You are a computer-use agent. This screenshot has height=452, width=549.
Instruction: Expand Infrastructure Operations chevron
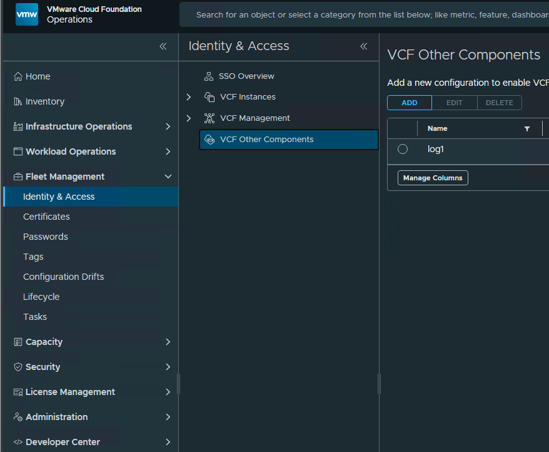pyautogui.click(x=168, y=126)
